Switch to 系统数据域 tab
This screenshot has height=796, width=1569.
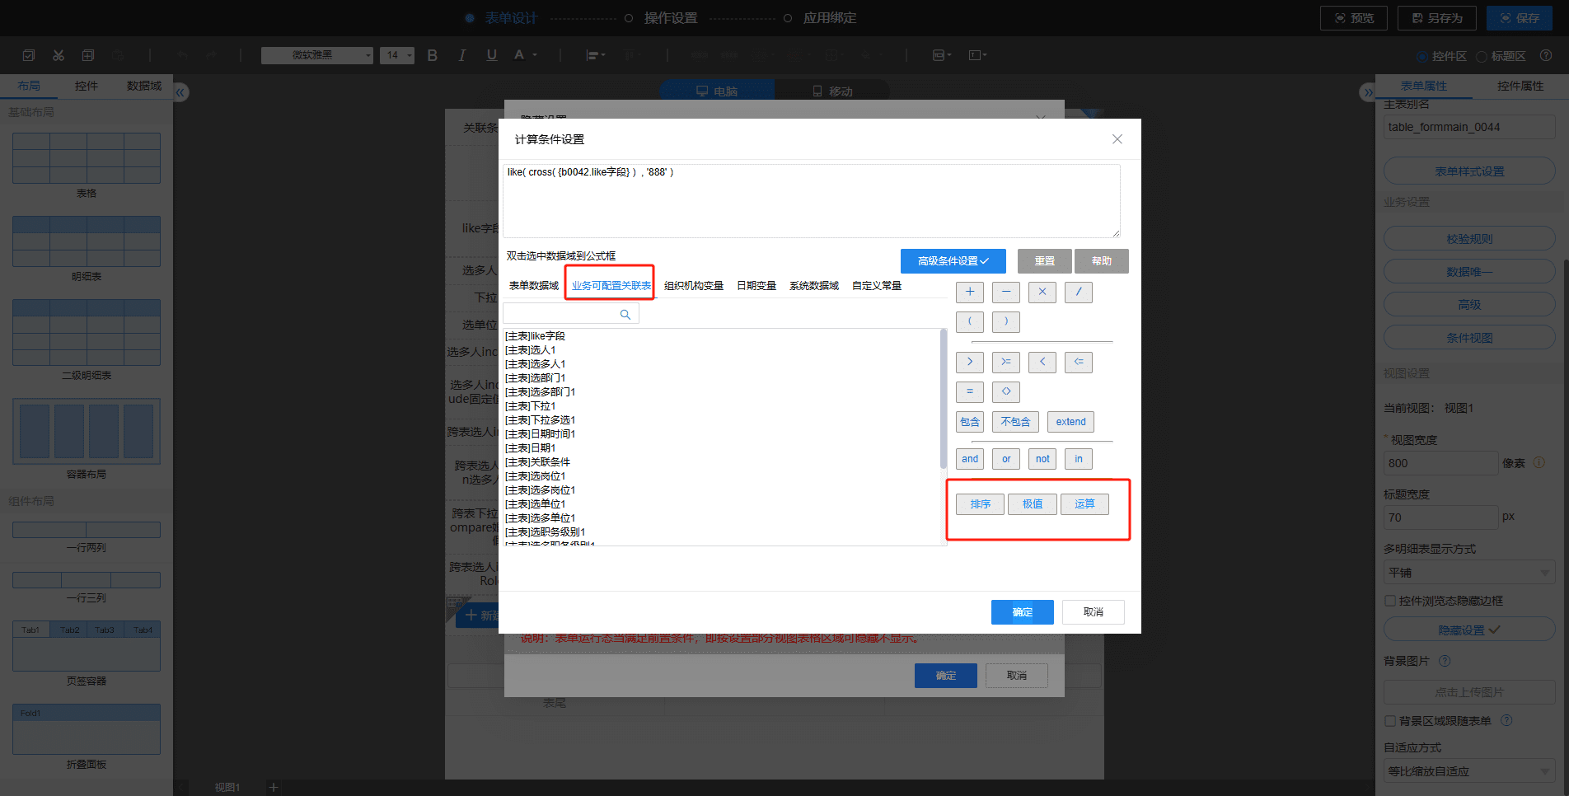tap(814, 286)
